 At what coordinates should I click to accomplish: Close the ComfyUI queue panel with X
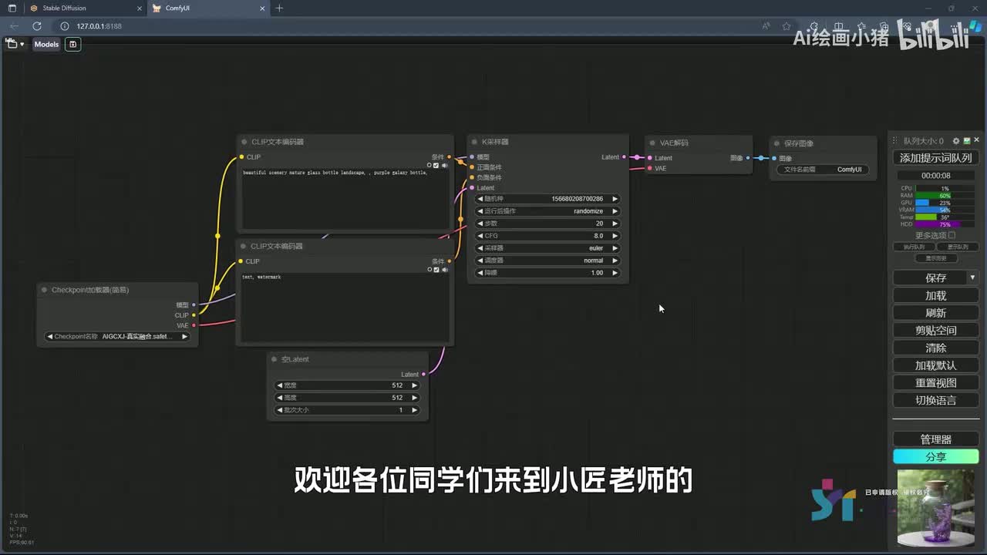pyautogui.click(x=976, y=140)
